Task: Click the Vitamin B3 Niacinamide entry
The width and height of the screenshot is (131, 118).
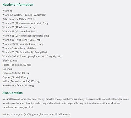Action: click(x=20, y=32)
